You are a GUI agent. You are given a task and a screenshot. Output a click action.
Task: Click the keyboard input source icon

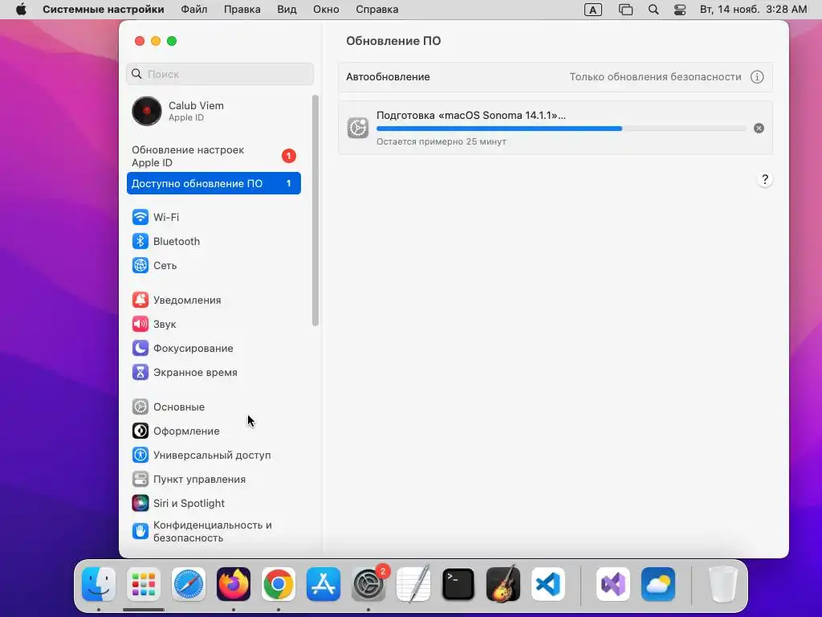[593, 10]
